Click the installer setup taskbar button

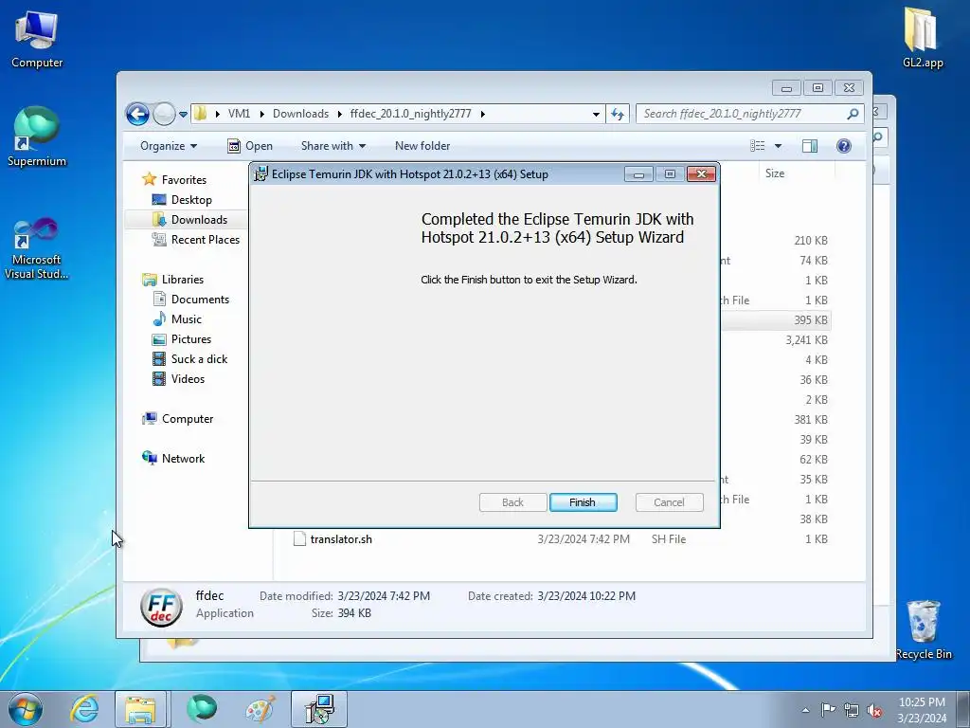coord(319,709)
